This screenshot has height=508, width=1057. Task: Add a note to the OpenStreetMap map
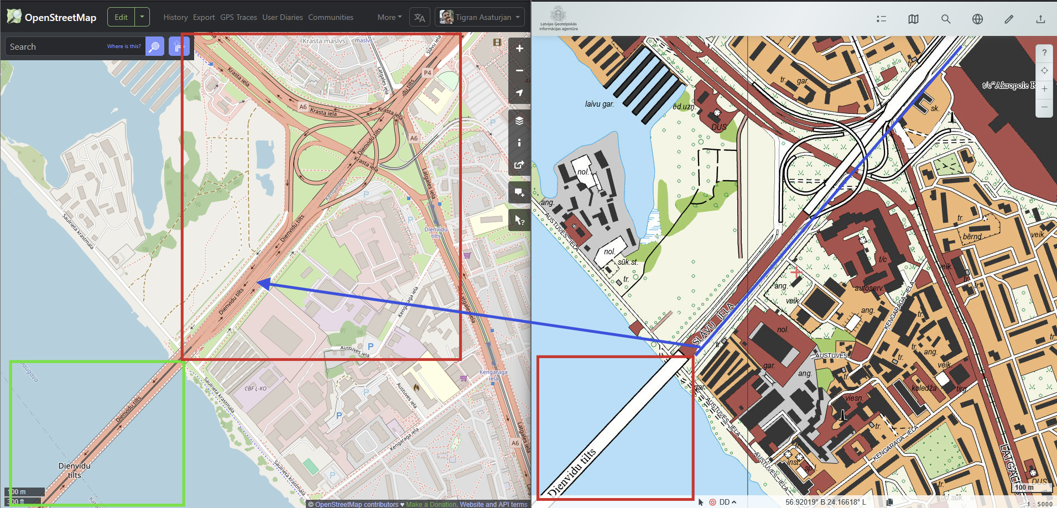tap(519, 193)
